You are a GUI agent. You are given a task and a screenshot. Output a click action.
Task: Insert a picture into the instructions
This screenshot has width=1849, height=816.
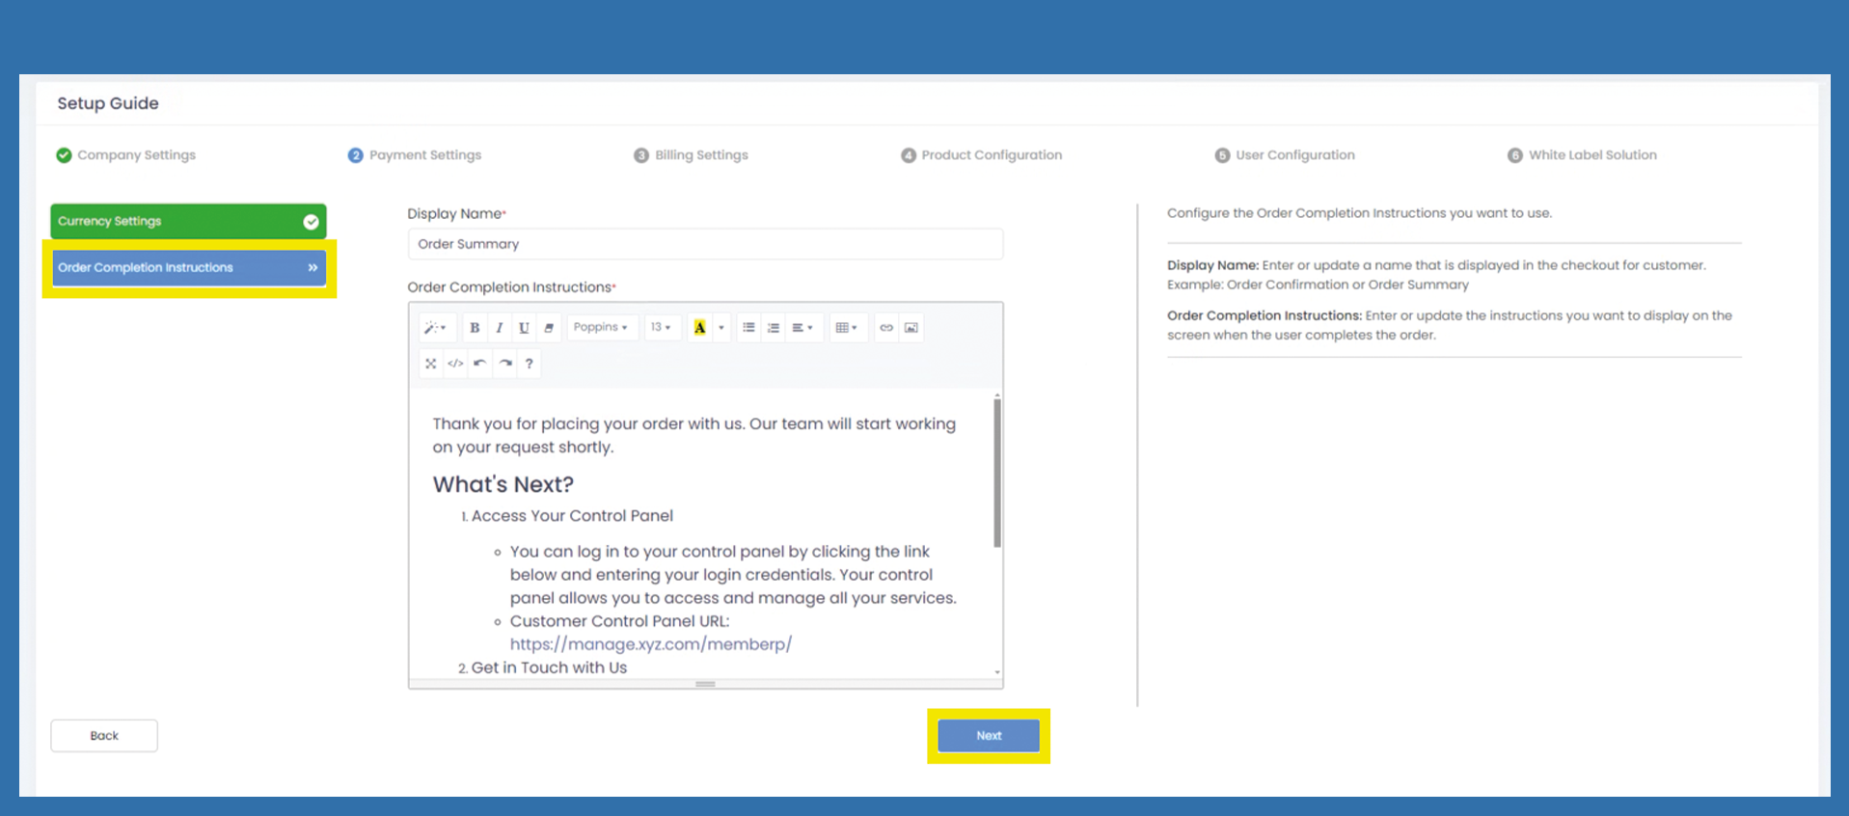[911, 328]
